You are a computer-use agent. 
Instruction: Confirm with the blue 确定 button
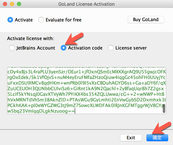tap(157, 138)
